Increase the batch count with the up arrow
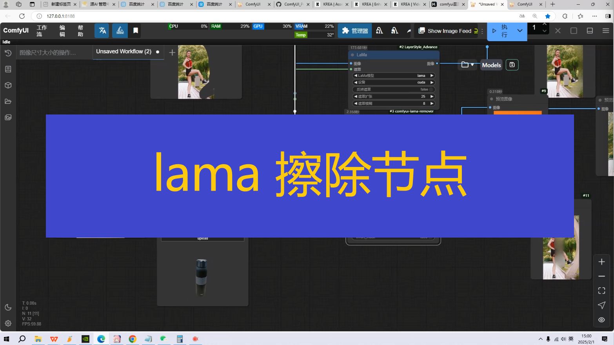This screenshot has height=345, width=614. coord(544,24)
